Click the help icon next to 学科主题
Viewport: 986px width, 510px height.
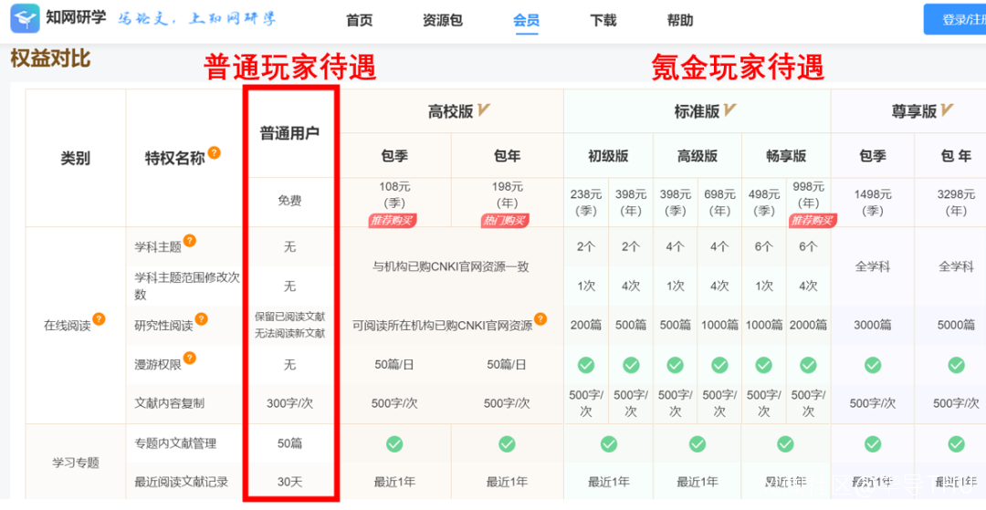click(x=189, y=241)
